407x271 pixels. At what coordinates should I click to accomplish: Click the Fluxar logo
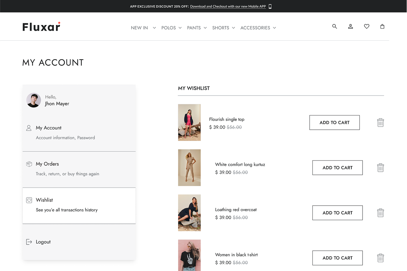[x=41, y=27]
